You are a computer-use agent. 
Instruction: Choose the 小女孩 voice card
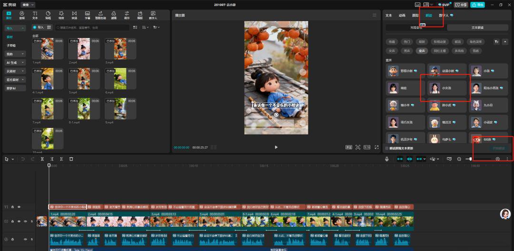click(x=447, y=88)
